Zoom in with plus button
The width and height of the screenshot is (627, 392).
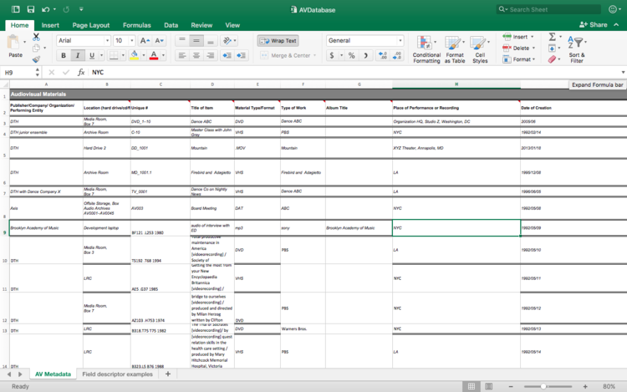point(585,386)
